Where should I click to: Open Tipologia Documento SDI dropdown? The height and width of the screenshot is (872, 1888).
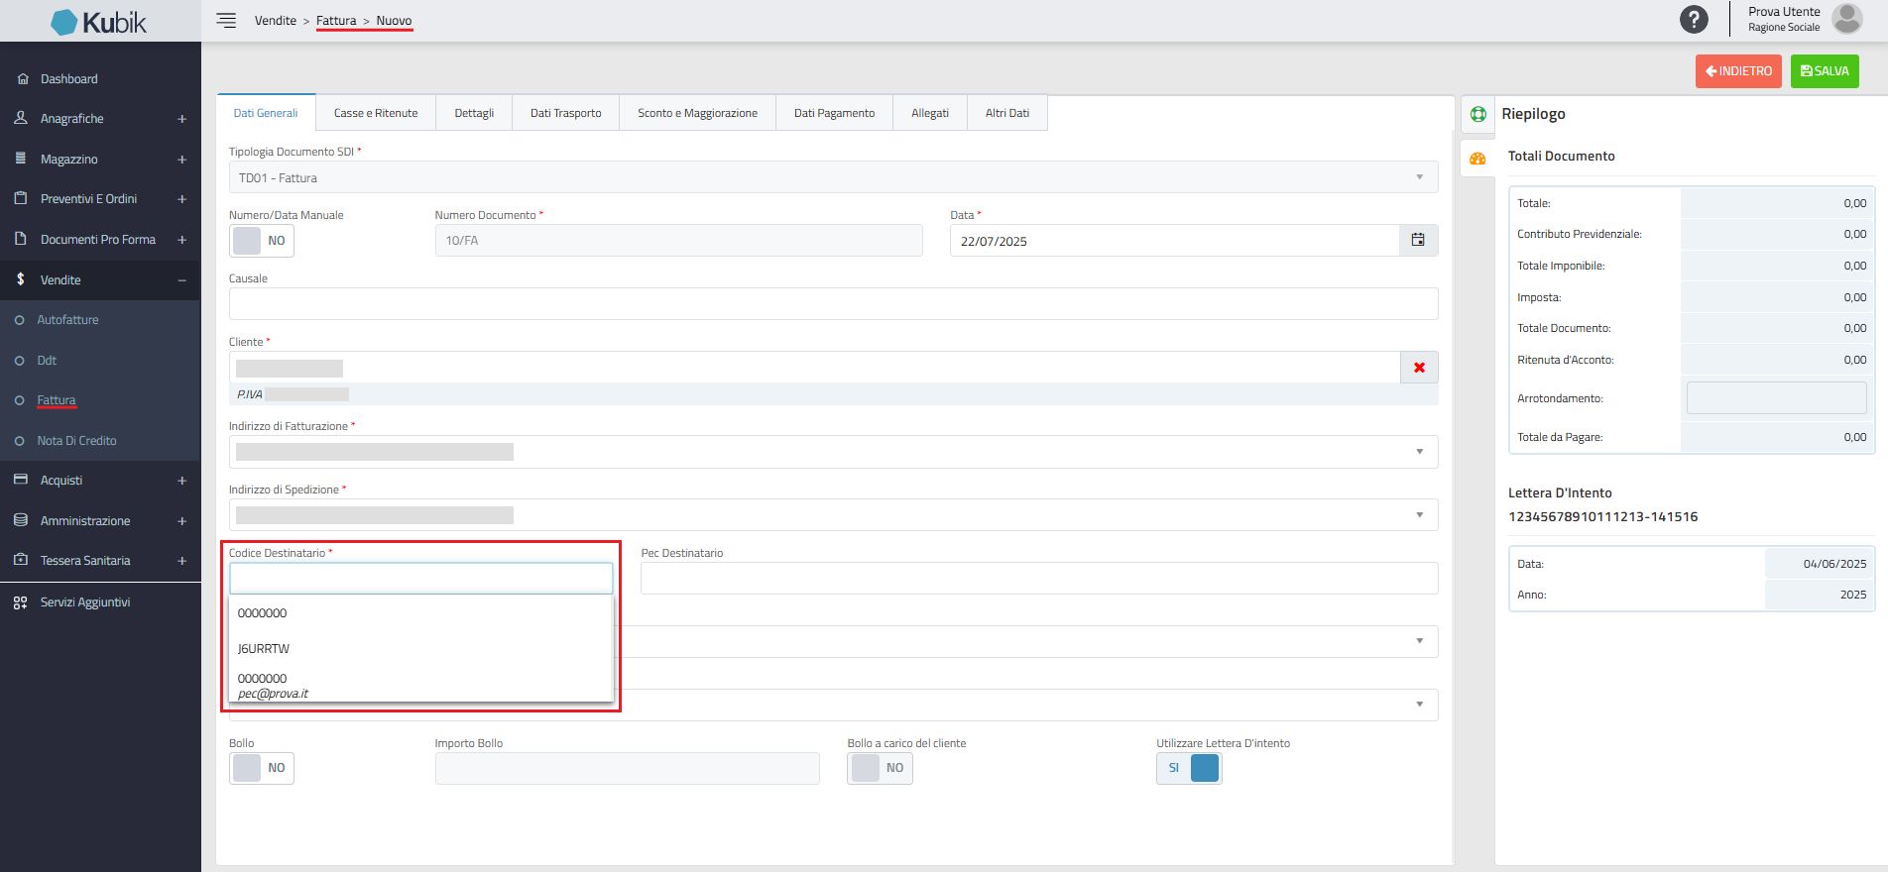click(x=833, y=177)
